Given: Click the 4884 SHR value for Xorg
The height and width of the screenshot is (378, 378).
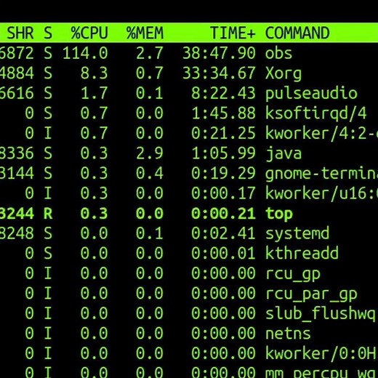Looking at the screenshot, I should (x=17, y=73).
